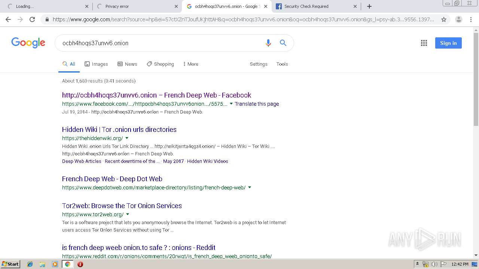Open the Deep Web Articles sitelink
Image resolution: width=479 pixels, height=269 pixels.
82,161
